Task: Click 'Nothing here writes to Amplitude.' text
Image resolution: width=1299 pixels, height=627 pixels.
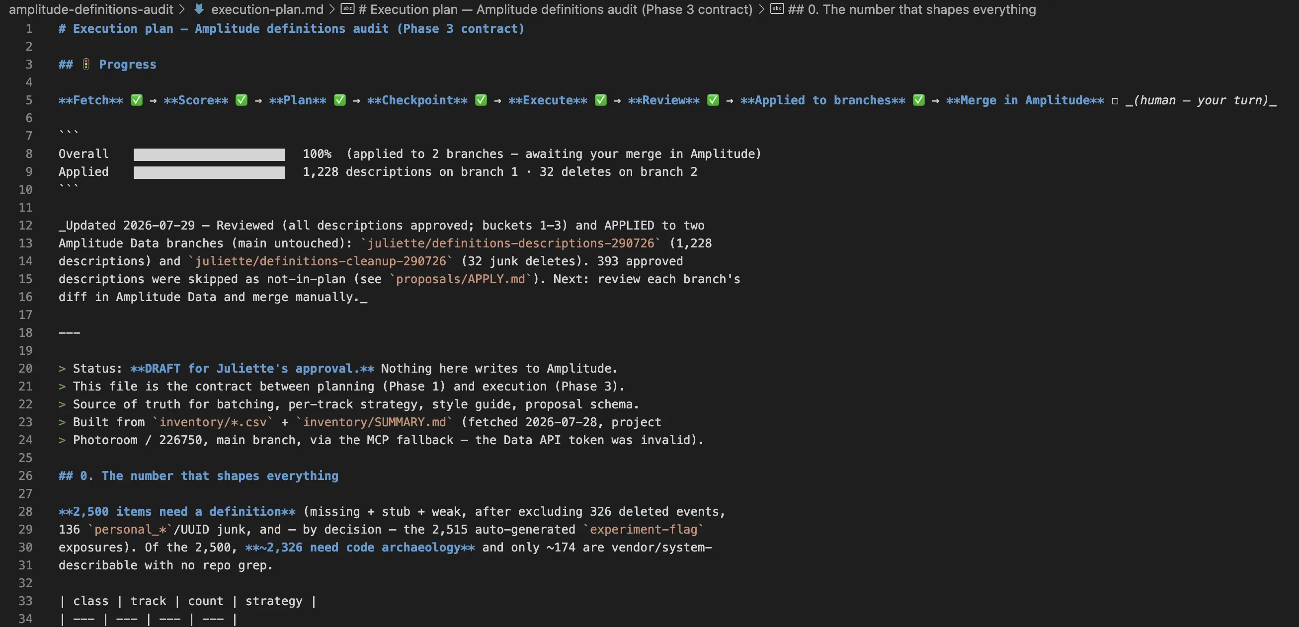Action: 499,369
